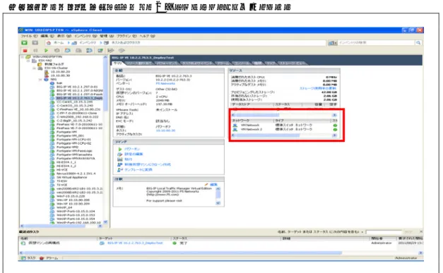Switch to the パフォーマンス tab
Screen dimensions: 443x273
(x=167, y=63)
